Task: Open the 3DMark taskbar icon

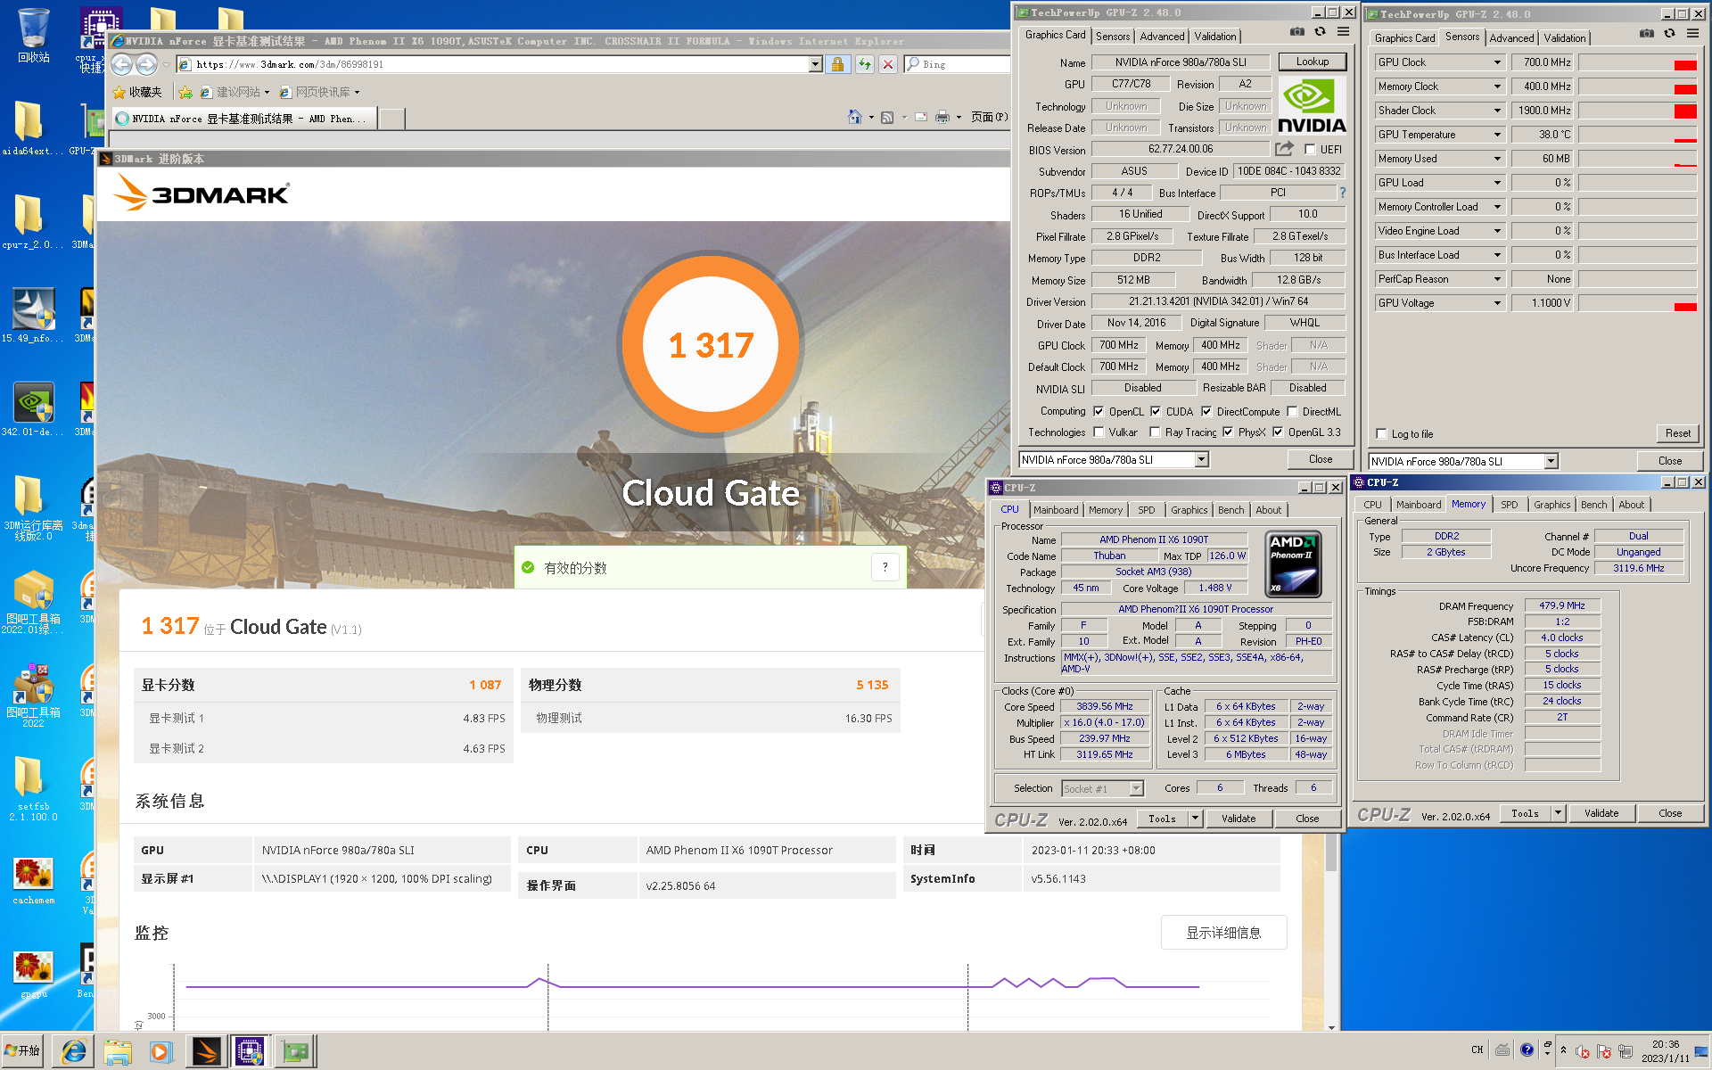Action: pyautogui.click(x=206, y=1052)
